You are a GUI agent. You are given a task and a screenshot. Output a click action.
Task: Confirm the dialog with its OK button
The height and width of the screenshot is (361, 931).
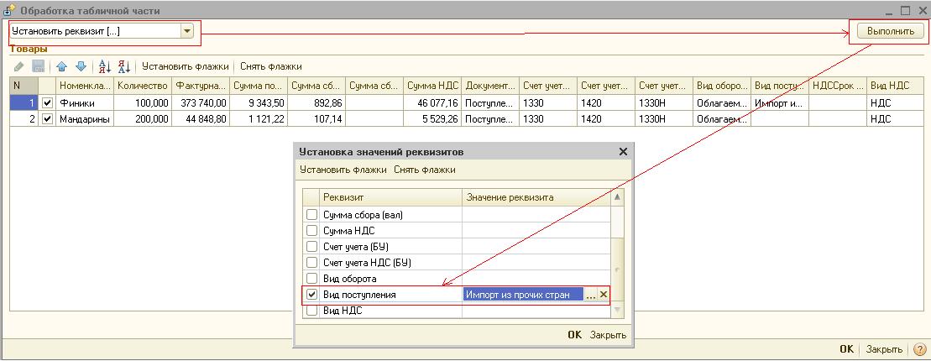tap(574, 335)
